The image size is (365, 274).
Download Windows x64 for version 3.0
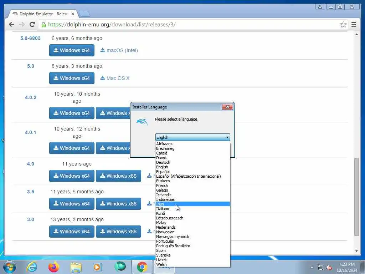pyautogui.click(x=72, y=232)
